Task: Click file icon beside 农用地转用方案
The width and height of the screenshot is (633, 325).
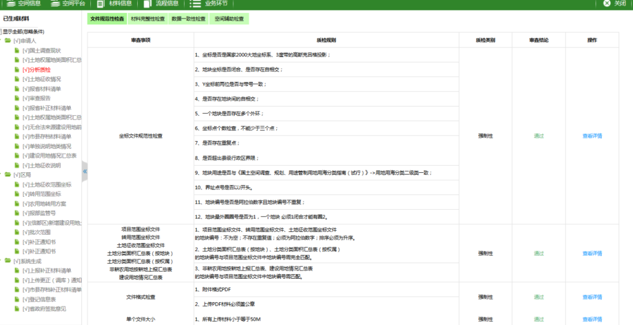Action: point(17,203)
